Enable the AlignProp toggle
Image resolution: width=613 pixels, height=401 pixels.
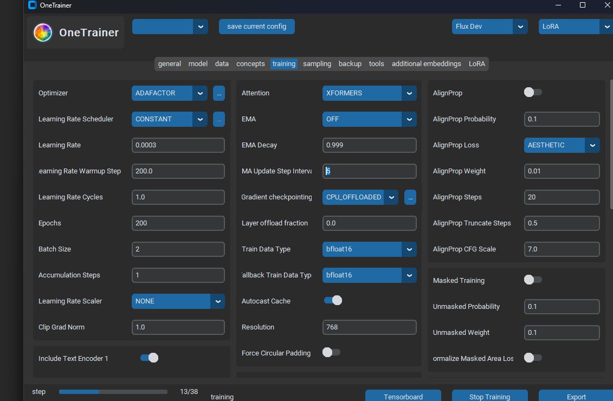tap(532, 93)
